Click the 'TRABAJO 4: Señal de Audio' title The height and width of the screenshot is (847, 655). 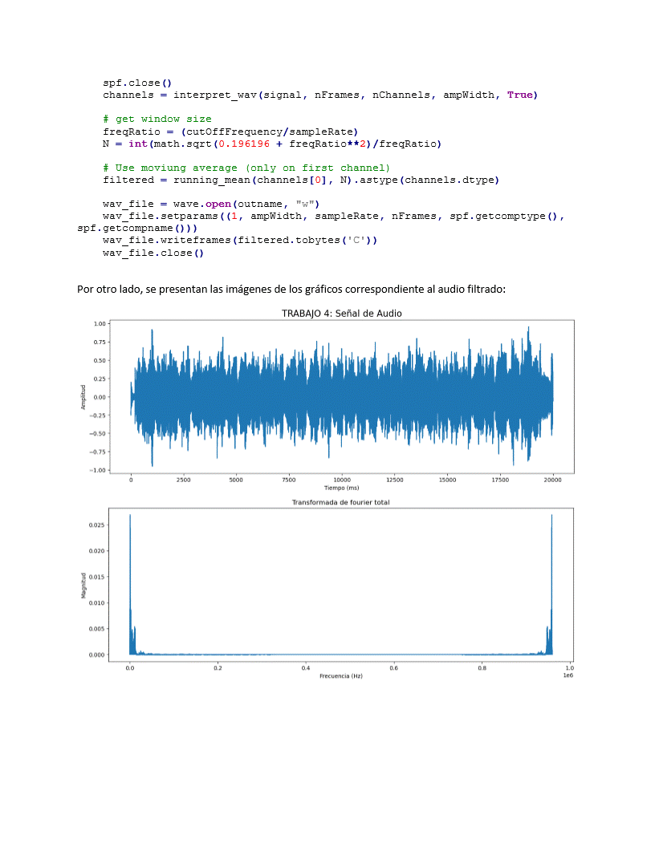pos(341,314)
